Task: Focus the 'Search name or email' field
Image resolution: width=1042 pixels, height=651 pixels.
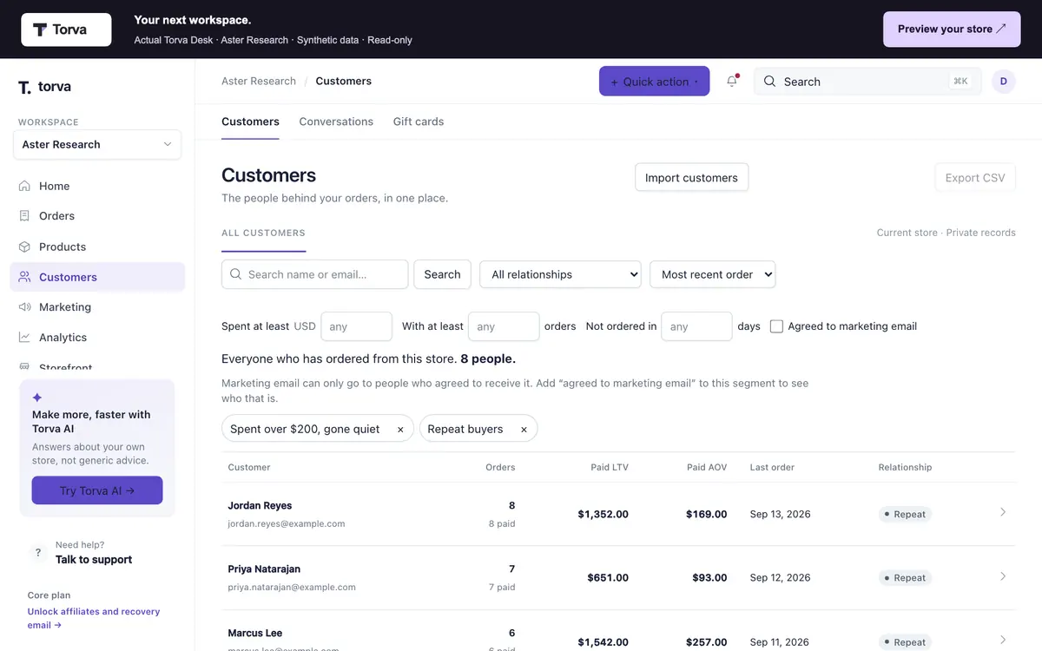Action: click(314, 274)
